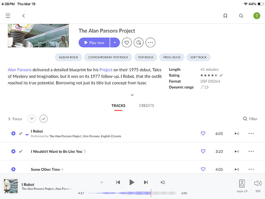Open the play queue icon
This screenshot has width=265, height=199.
163,182
